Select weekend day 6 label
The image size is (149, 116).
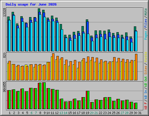(31, 113)
